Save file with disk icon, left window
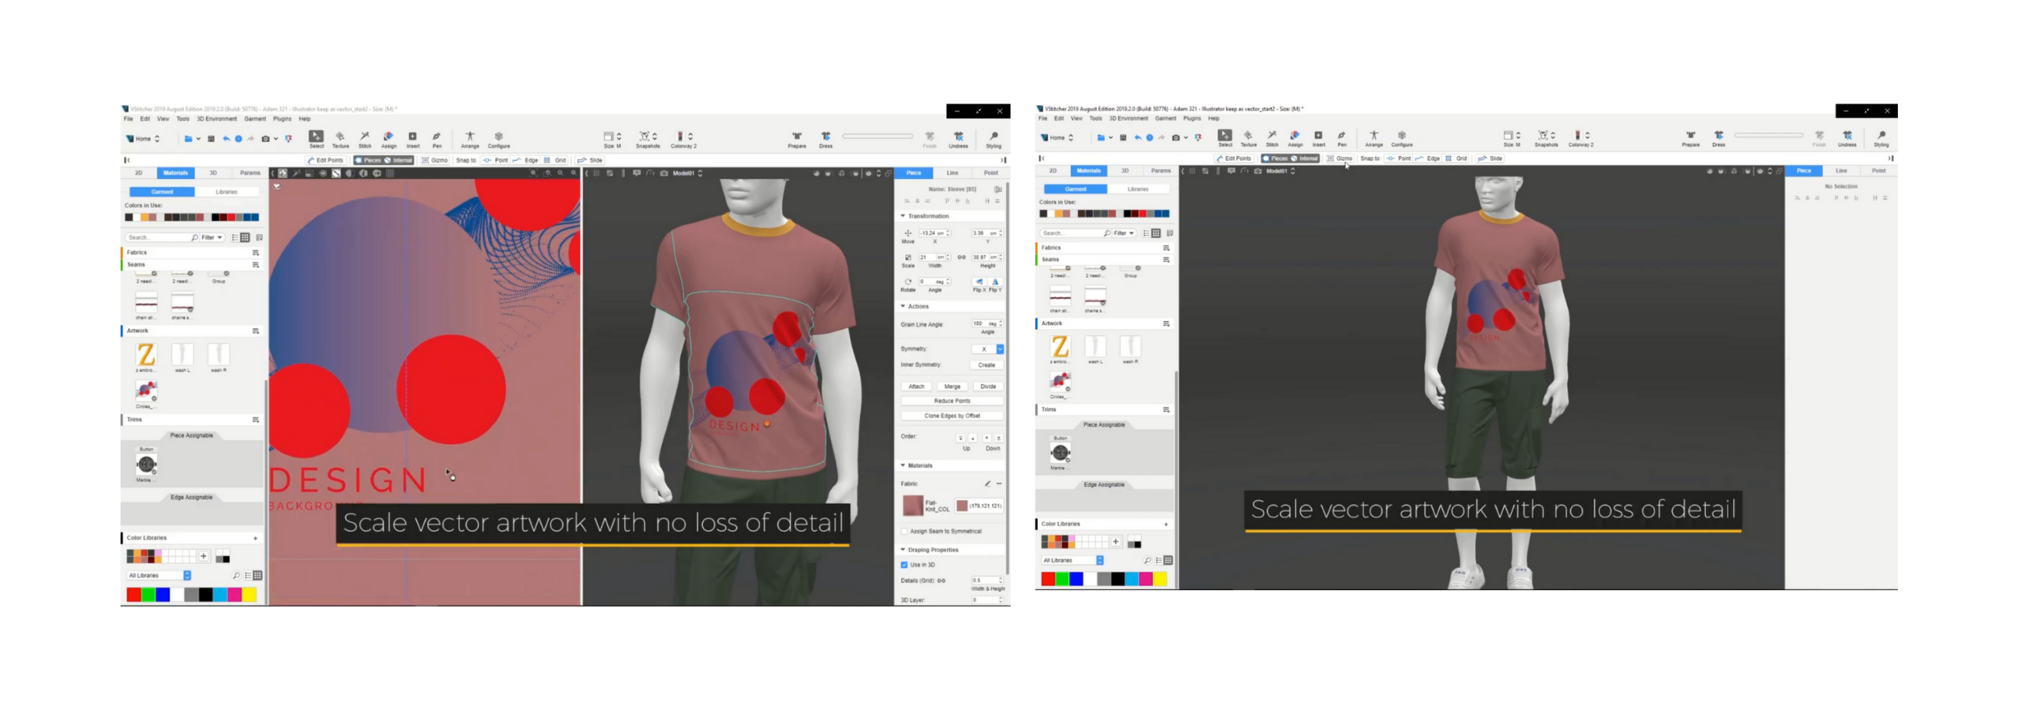 [211, 139]
